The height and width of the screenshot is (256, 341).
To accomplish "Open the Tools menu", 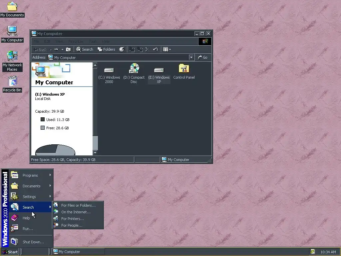I will [x=93, y=41].
